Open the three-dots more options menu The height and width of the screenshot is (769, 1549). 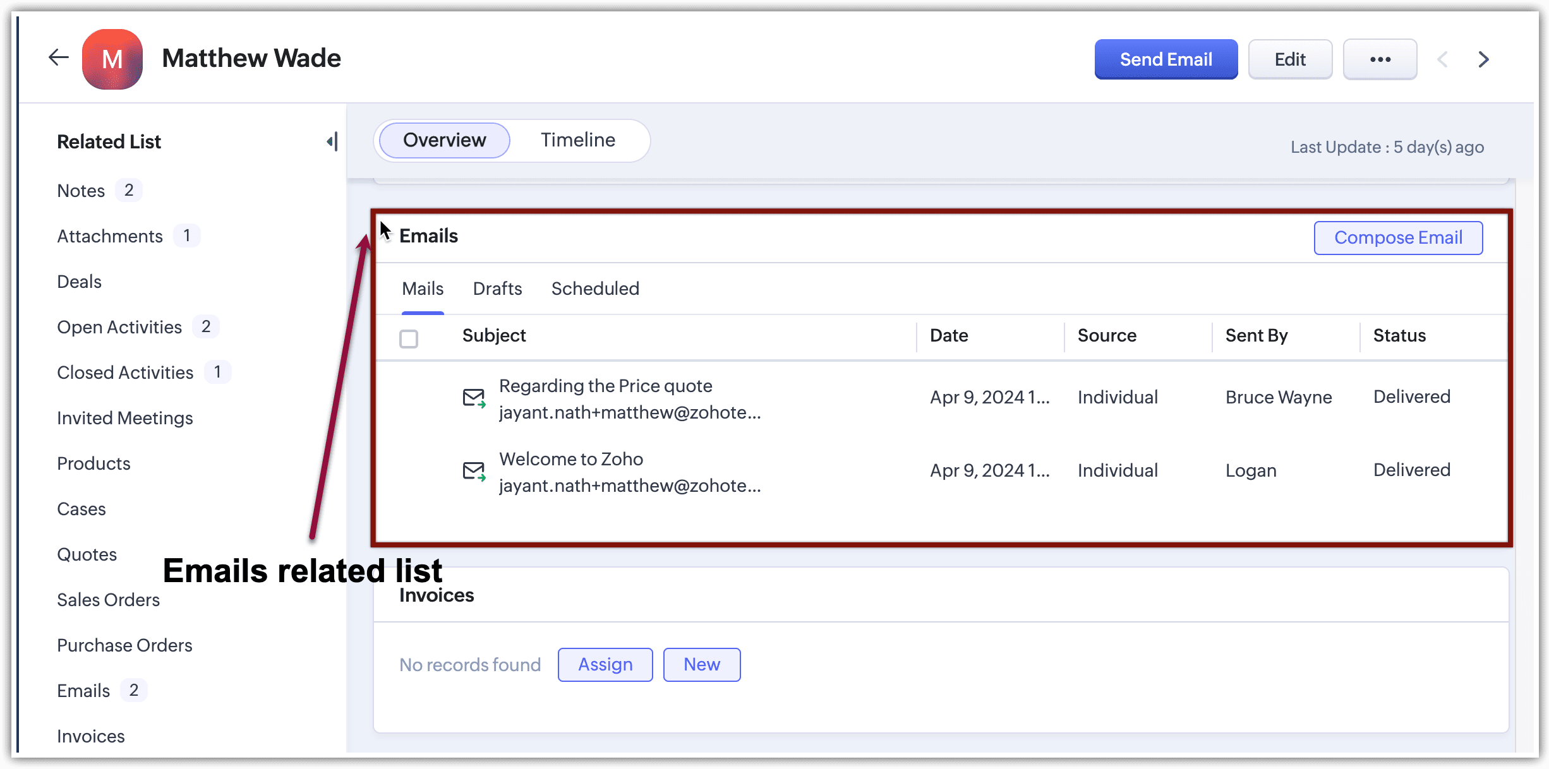click(1380, 59)
